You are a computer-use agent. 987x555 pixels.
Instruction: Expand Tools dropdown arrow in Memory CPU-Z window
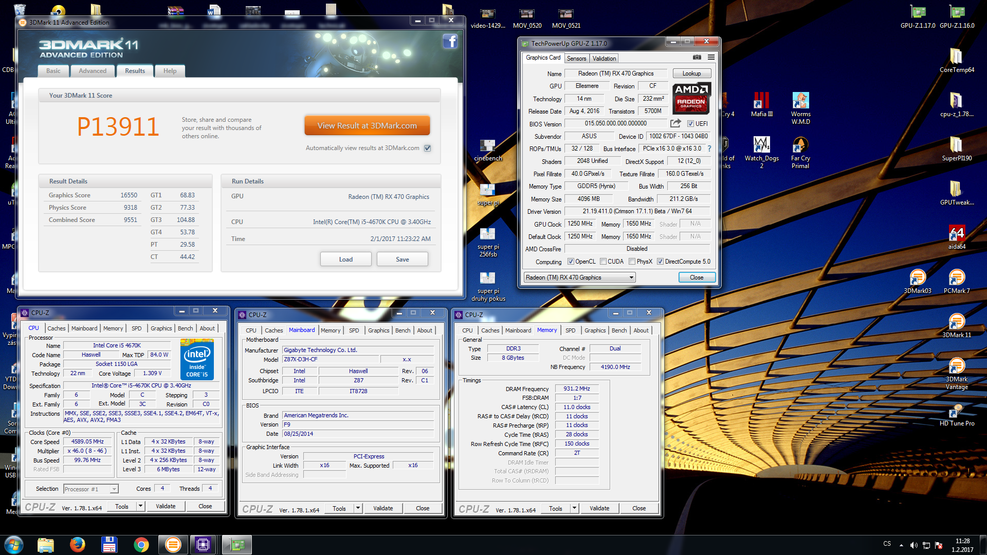(x=574, y=508)
